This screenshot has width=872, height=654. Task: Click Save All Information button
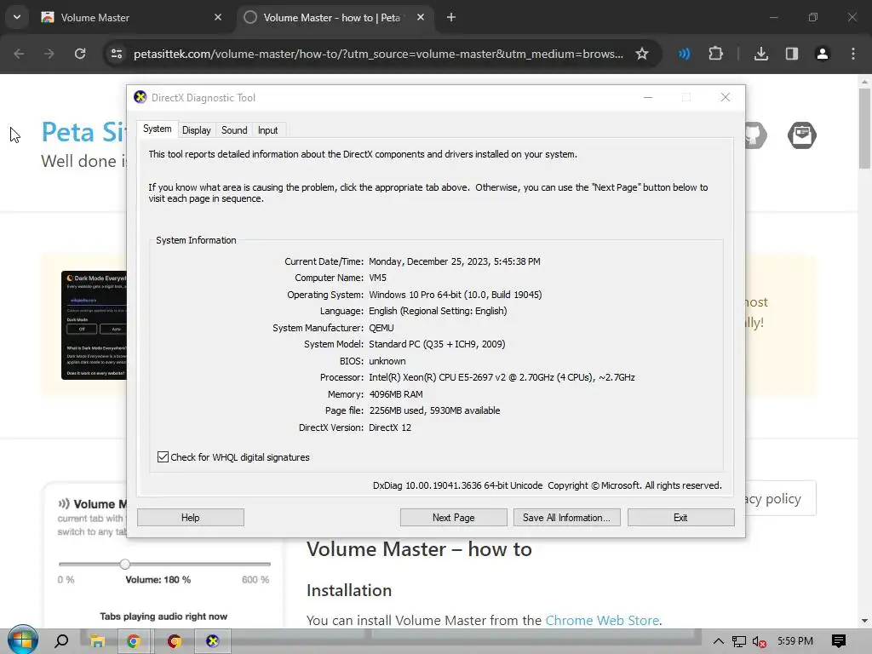(x=566, y=517)
